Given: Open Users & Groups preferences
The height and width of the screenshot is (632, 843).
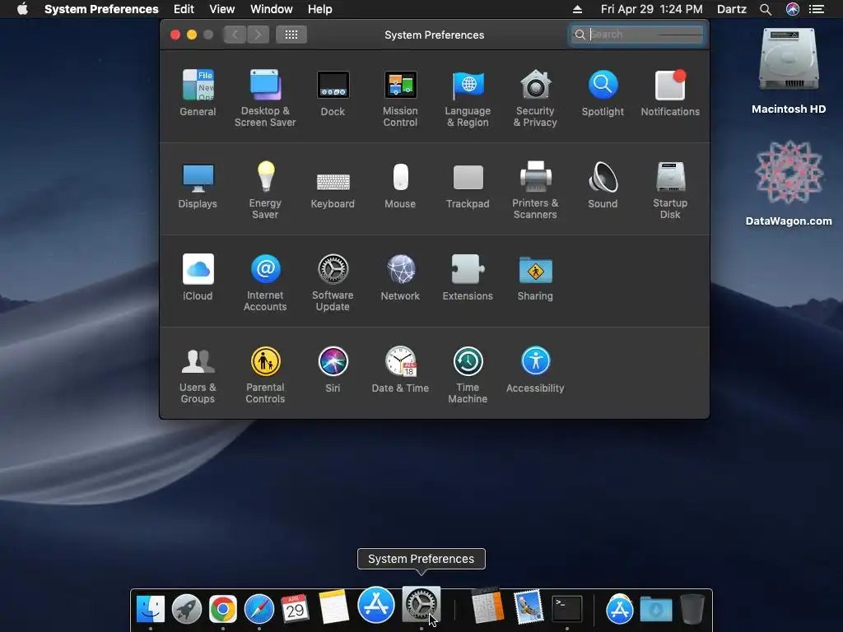Looking at the screenshot, I should coord(198,374).
